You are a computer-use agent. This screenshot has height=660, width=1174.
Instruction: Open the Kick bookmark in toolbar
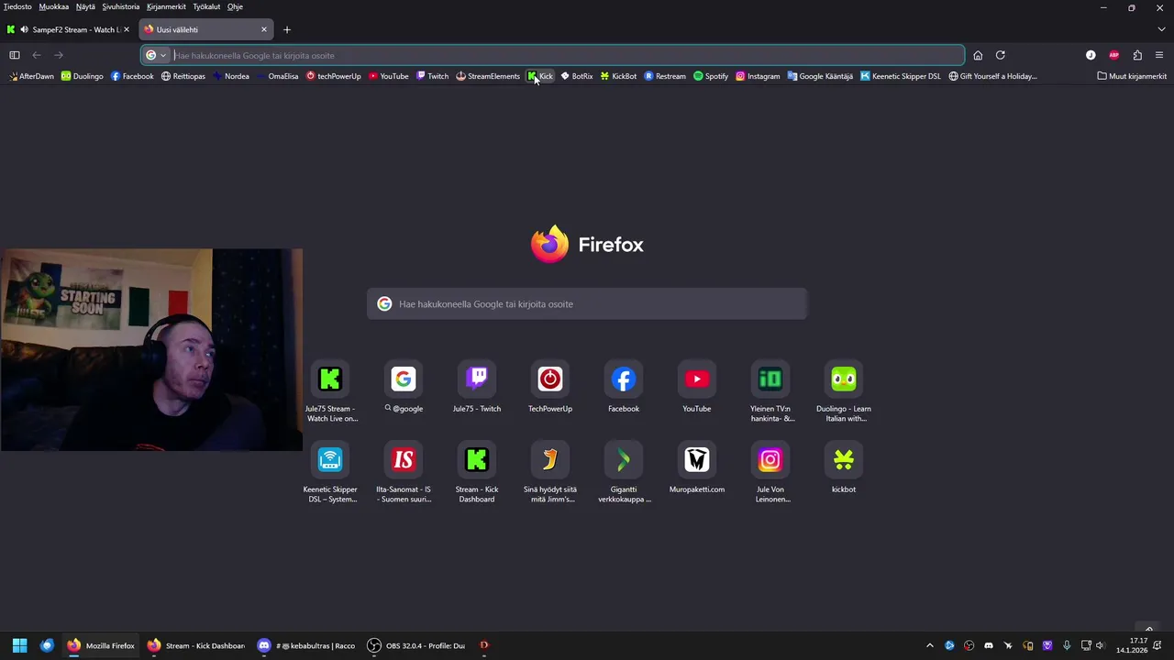pyautogui.click(x=540, y=76)
